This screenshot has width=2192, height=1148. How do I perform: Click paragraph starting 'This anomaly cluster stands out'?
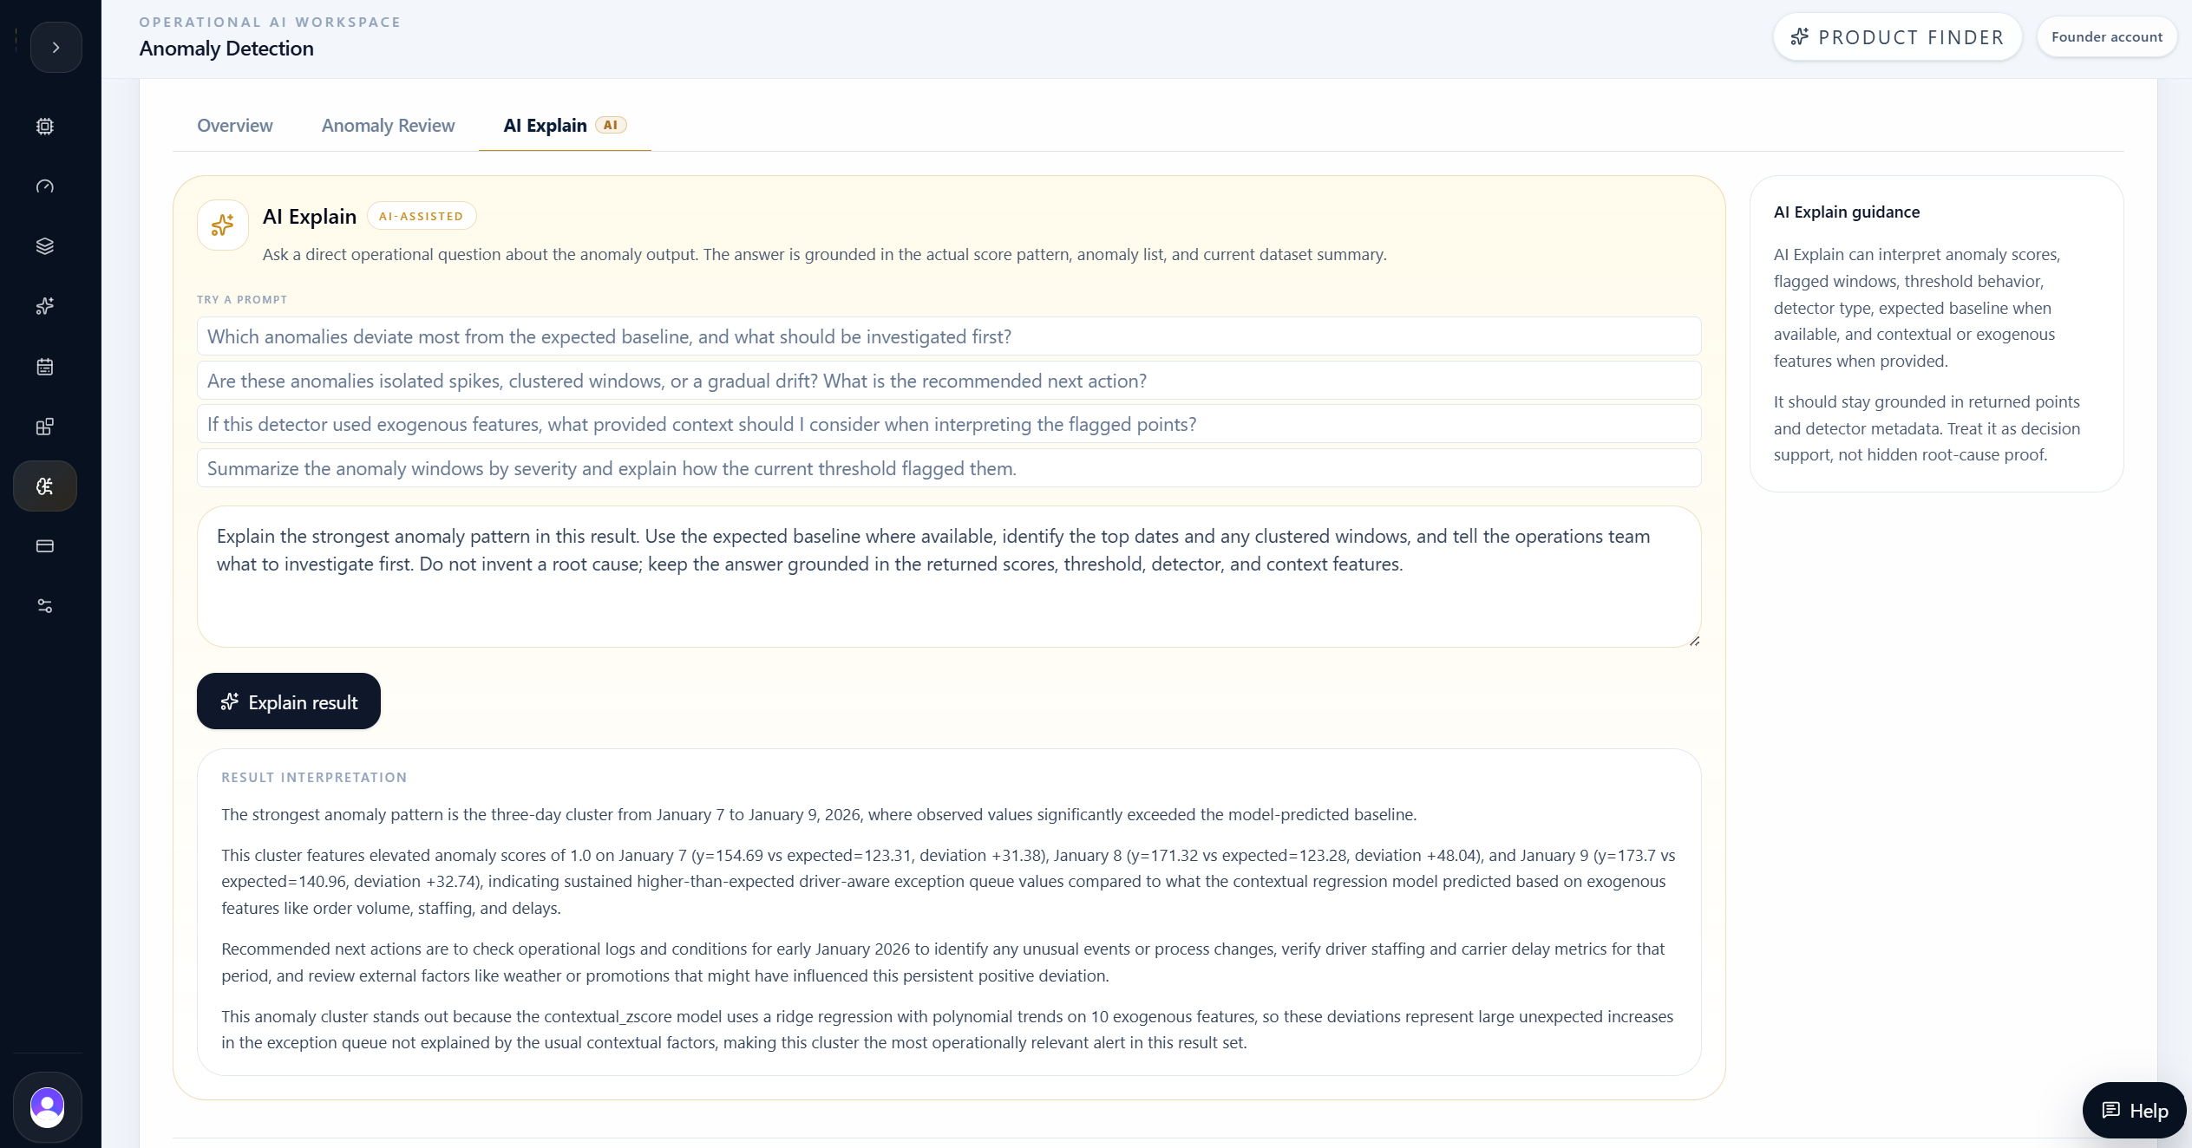coord(947,1030)
